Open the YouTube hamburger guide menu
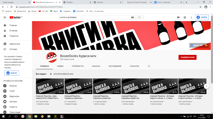Screen dimensions: 213x119 click(x=5, y=18)
